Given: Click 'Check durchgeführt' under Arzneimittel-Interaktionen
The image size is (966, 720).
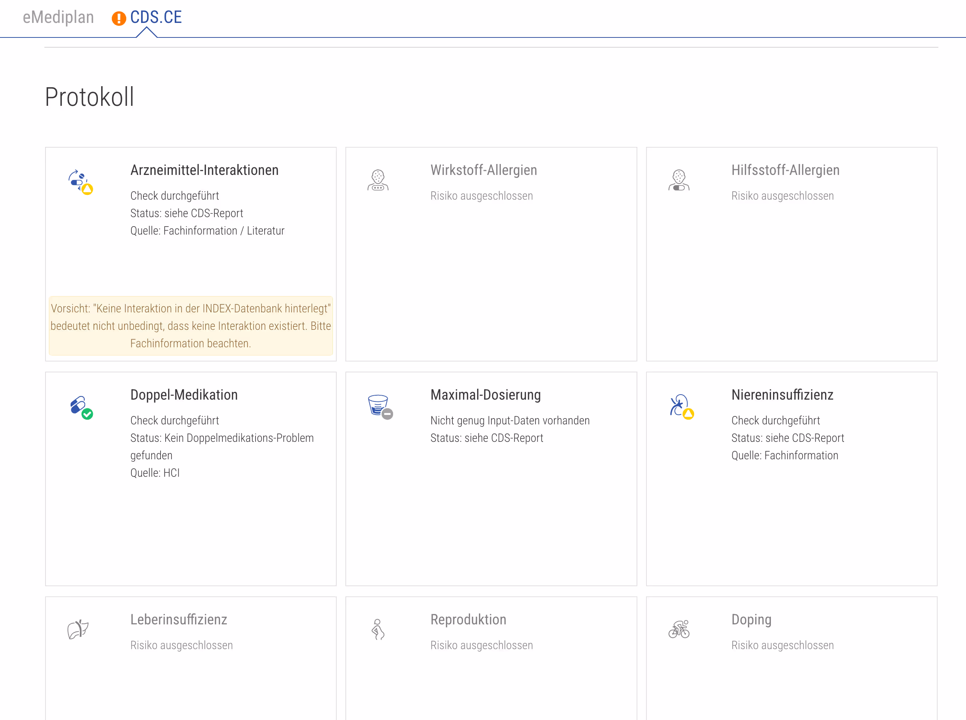Looking at the screenshot, I should click(x=174, y=196).
